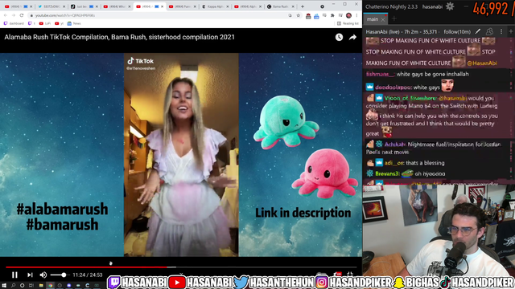Add a new Chatterino tab
This screenshot has width=515, height=289.
click(x=394, y=19)
